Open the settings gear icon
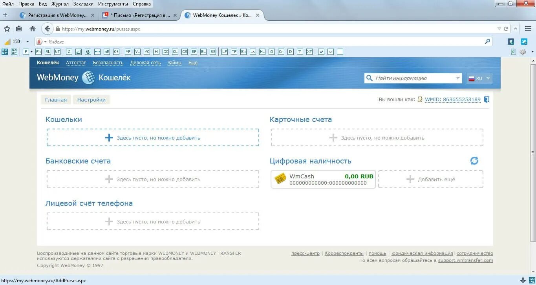 point(523,52)
